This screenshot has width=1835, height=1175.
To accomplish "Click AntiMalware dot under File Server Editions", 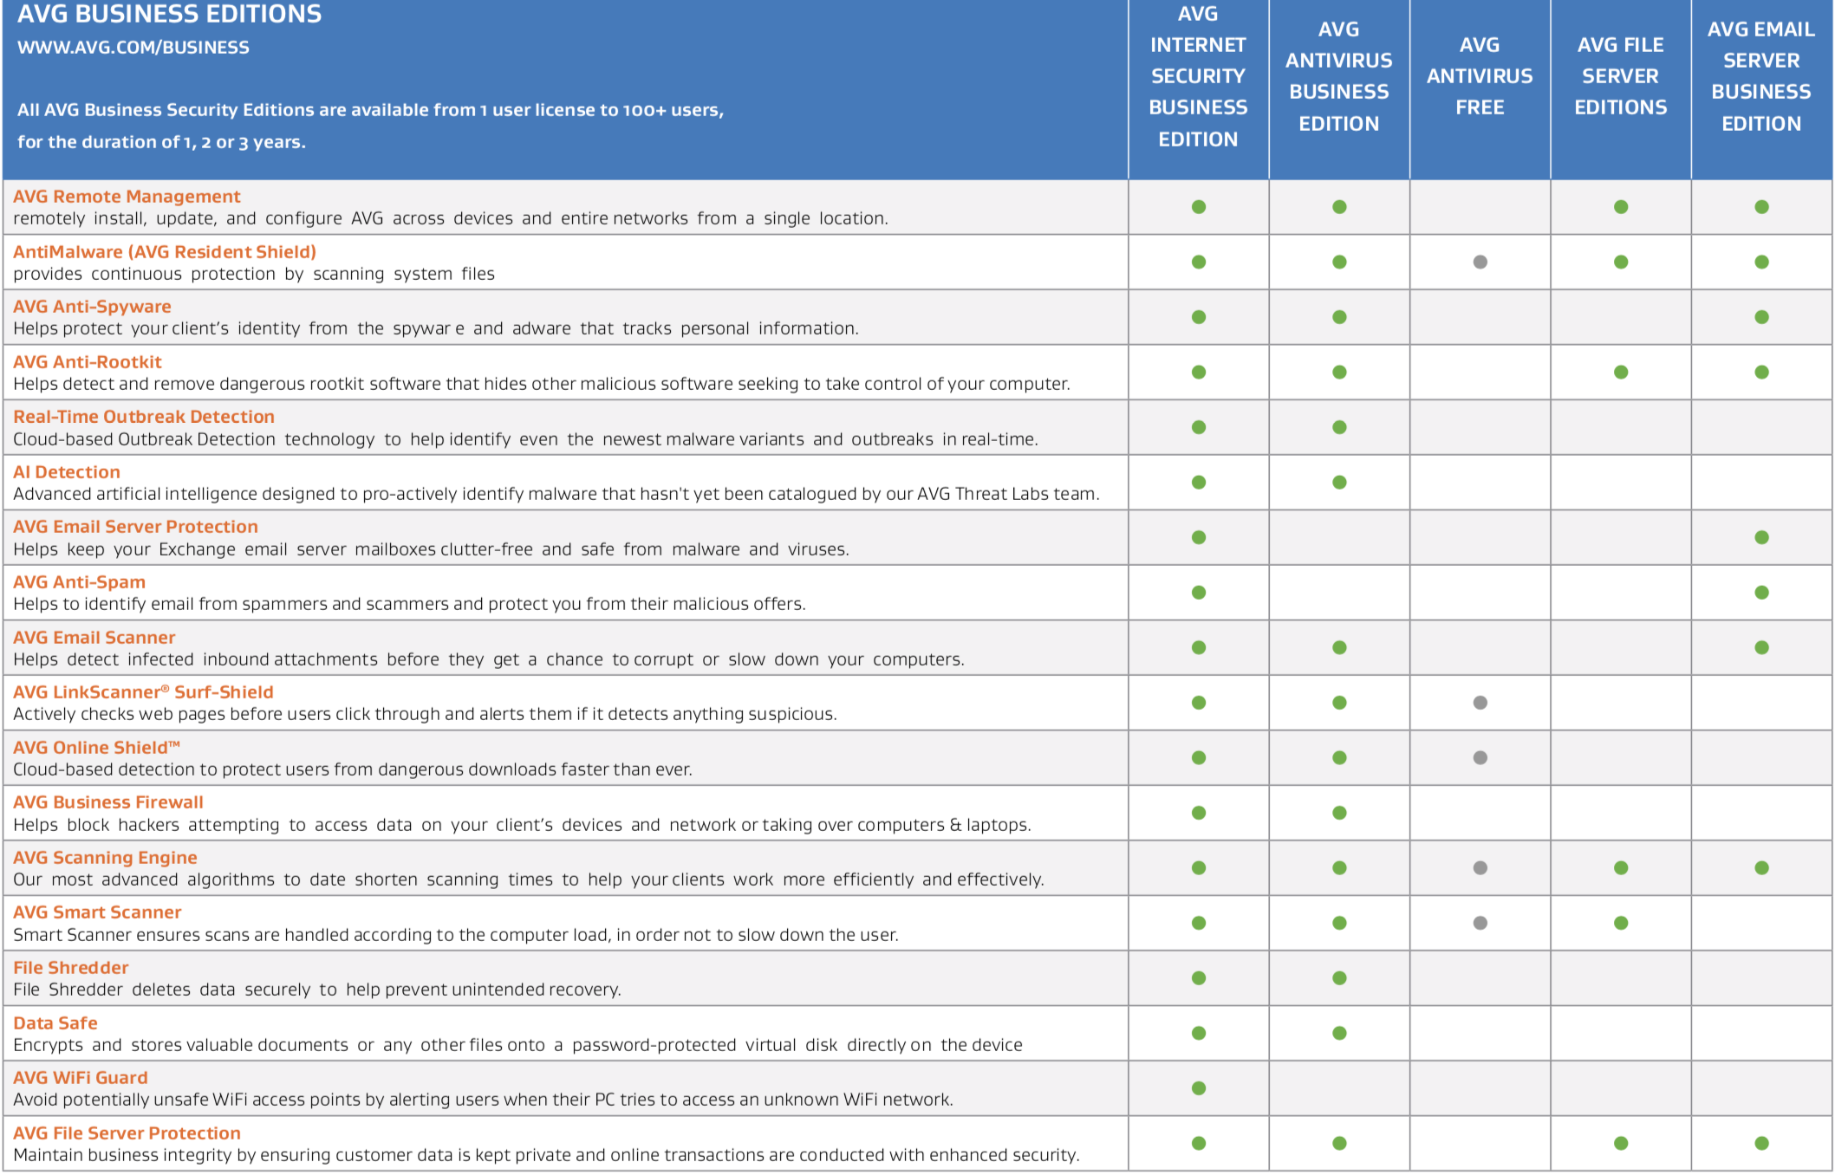I will (x=1621, y=262).
